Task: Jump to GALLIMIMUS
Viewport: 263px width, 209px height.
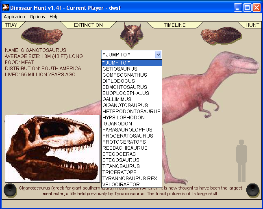Action: point(132,99)
